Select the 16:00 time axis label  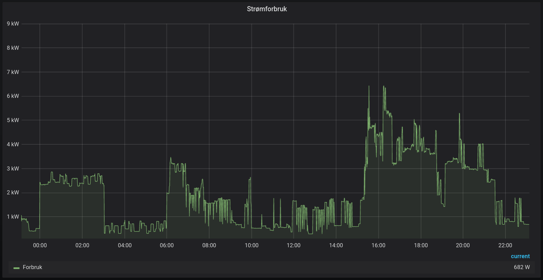click(x=378, y=245)
